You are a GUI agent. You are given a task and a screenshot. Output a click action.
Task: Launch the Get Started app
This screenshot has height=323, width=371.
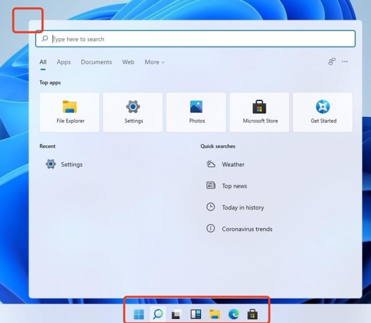[323, 112]
